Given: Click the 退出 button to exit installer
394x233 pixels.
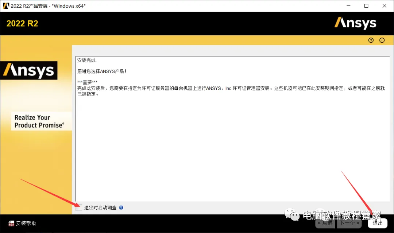Looking at the screenshot, I should pyautogui.click(x=378, y=223).
